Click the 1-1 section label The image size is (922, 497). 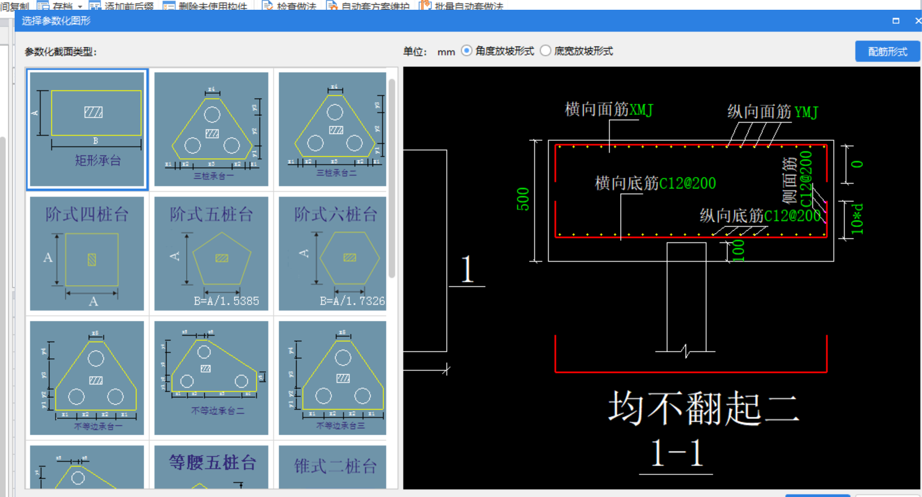click(x=677, y=453)
